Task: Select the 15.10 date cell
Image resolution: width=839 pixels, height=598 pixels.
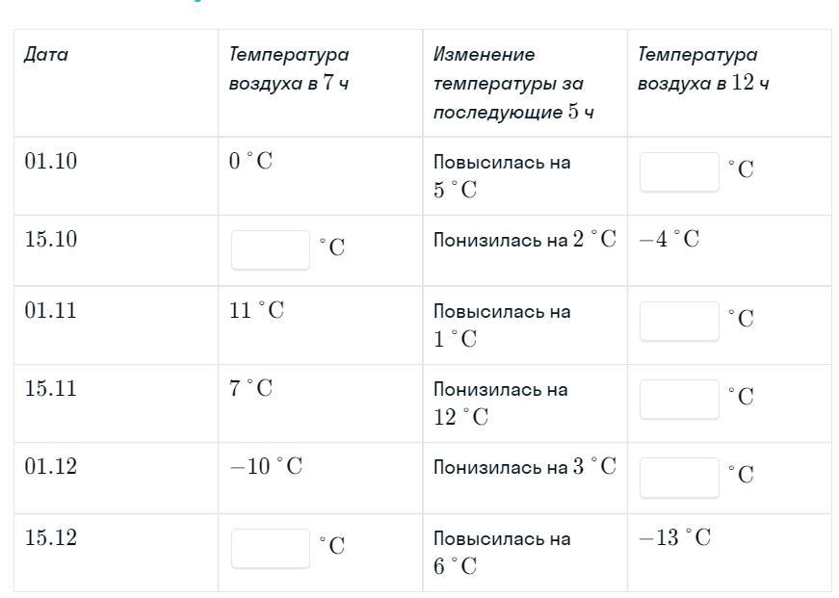Action: pyautogui.click(x=51, y=239)
